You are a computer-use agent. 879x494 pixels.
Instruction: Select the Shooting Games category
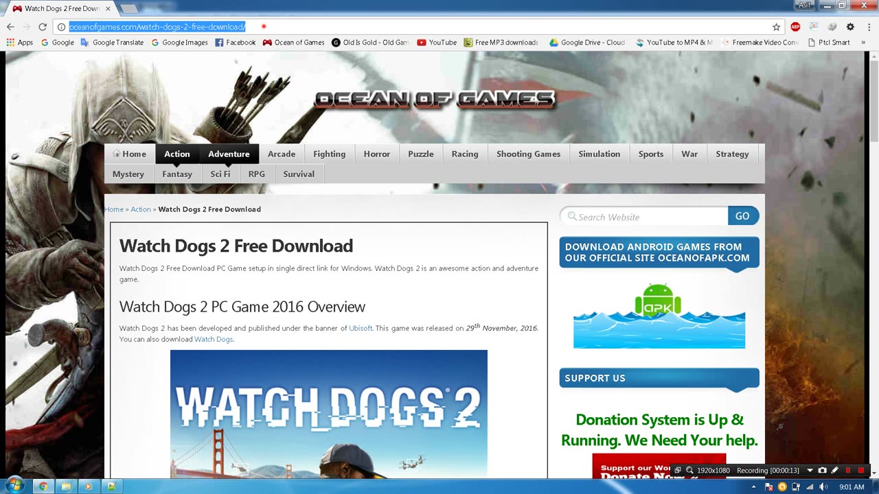529,154
